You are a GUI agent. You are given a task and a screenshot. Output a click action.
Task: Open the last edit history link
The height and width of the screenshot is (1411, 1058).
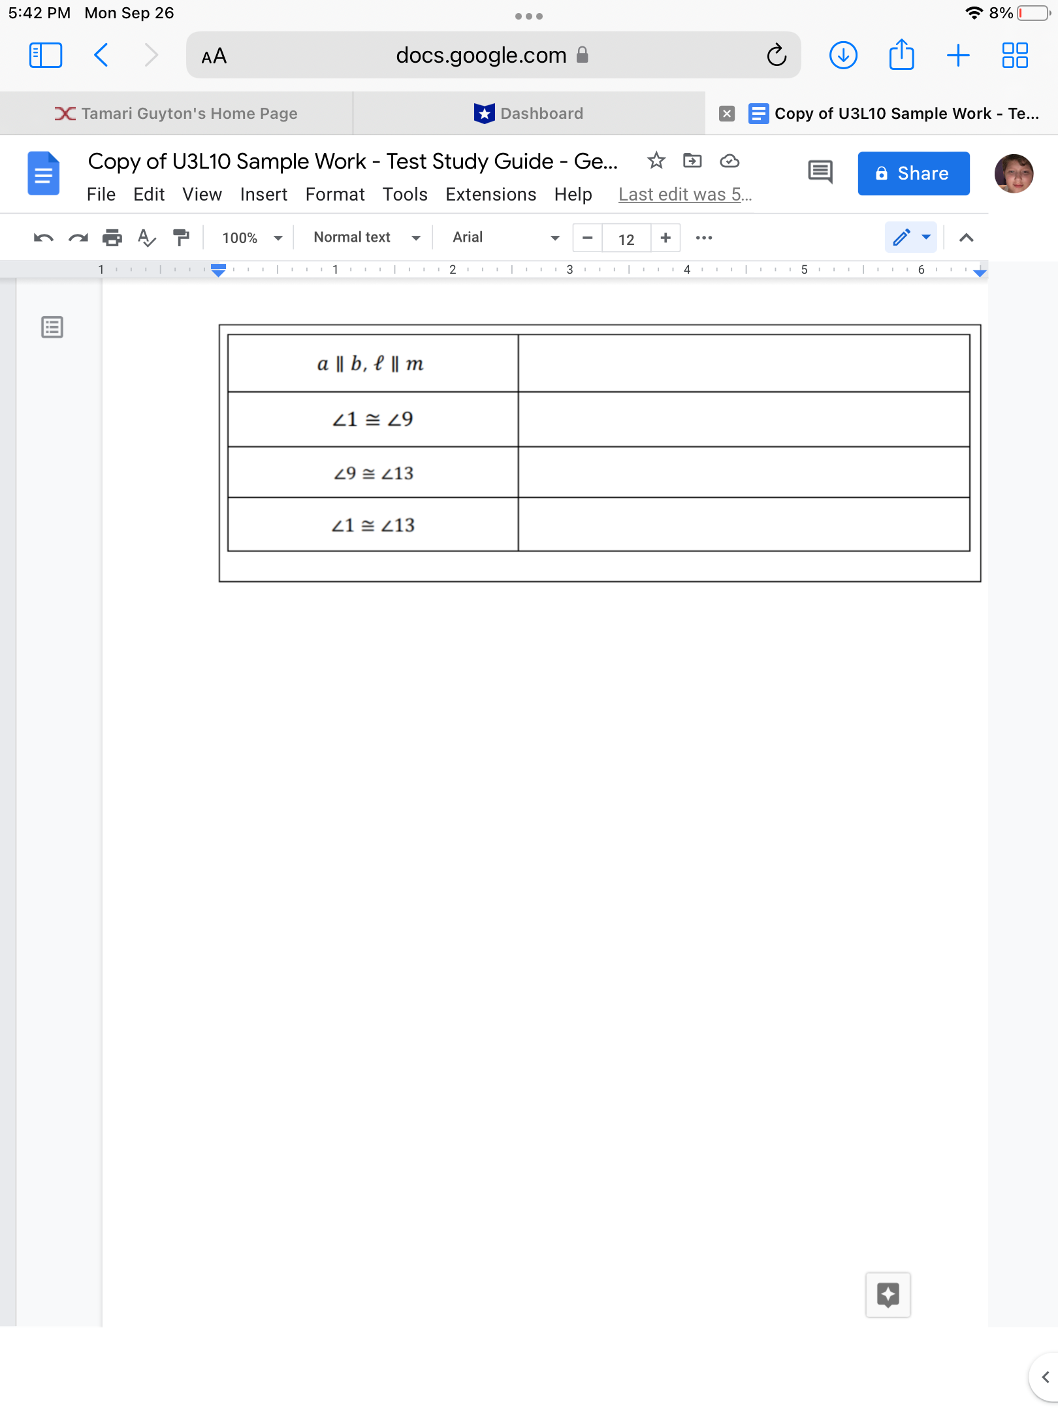coord(685,195)
